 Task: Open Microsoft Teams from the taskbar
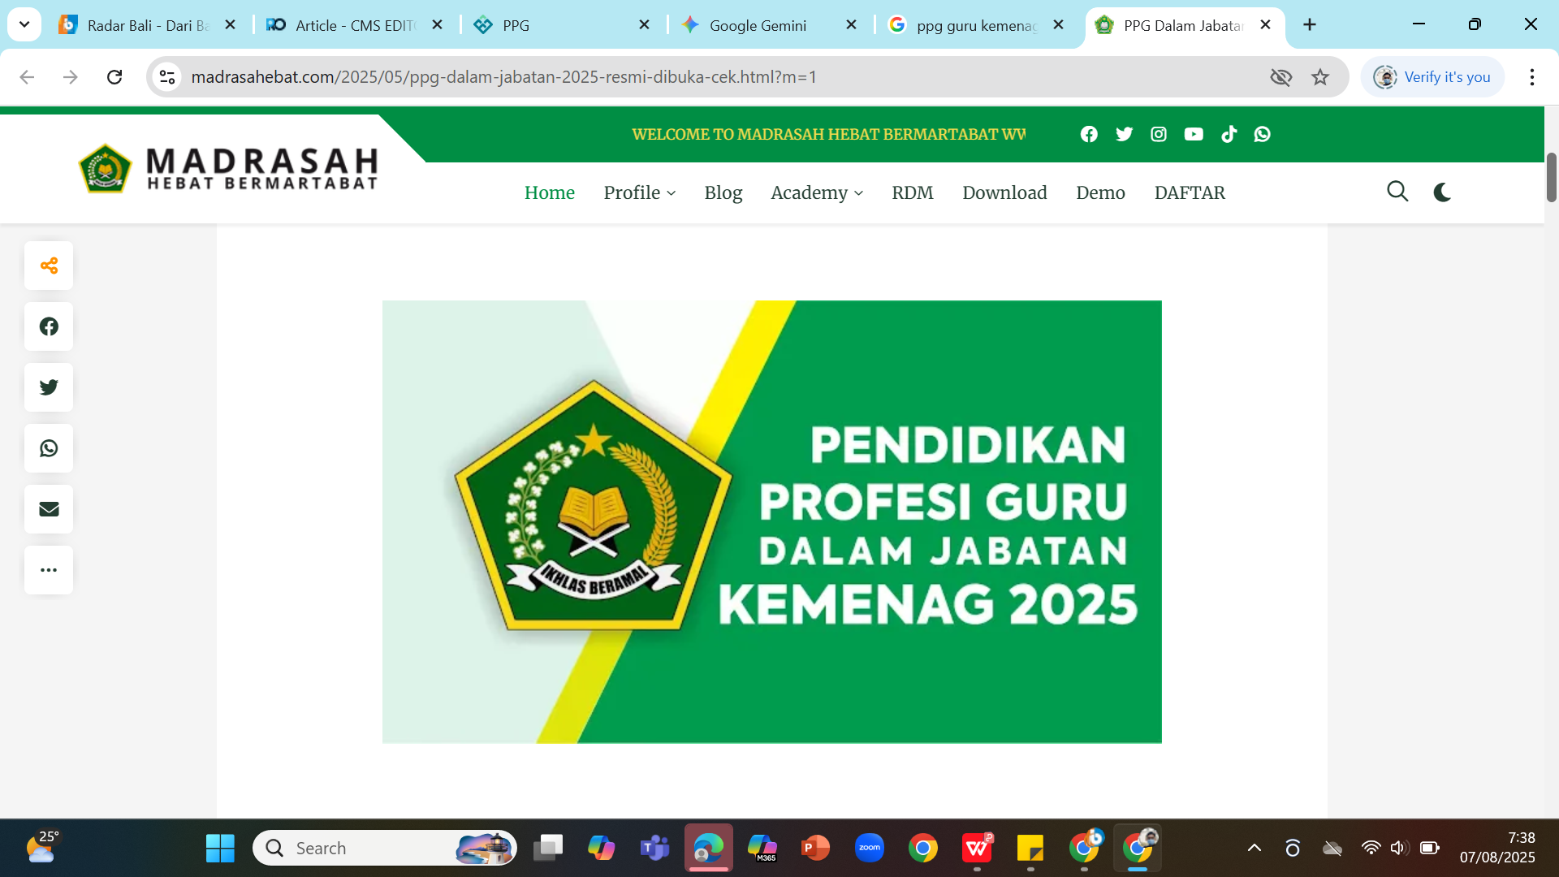click(655, 849)
